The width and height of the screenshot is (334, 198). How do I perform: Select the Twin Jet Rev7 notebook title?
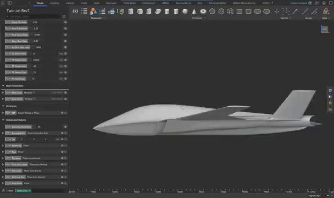coord(18,10)
